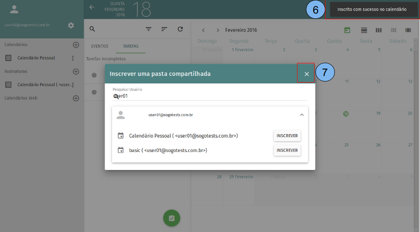Switch to the Tarefas tab
420x232 pixels.
pyautogui.click(x=131, y=46)
